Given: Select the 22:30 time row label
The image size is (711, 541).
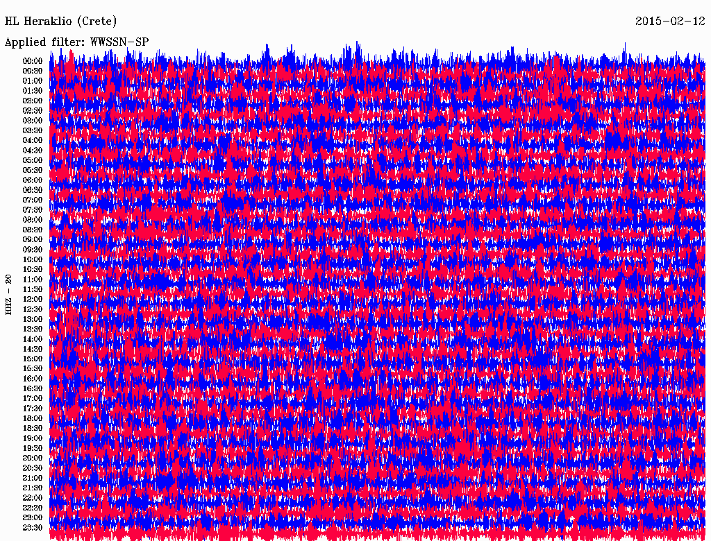Looking at the screenshot, I should [x=33, y=508].
